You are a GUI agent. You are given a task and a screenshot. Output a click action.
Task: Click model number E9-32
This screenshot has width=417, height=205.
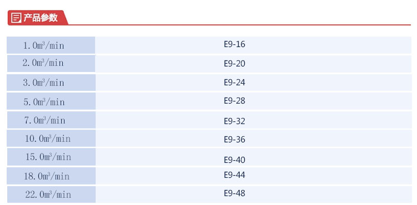click(x=234, y=121)
